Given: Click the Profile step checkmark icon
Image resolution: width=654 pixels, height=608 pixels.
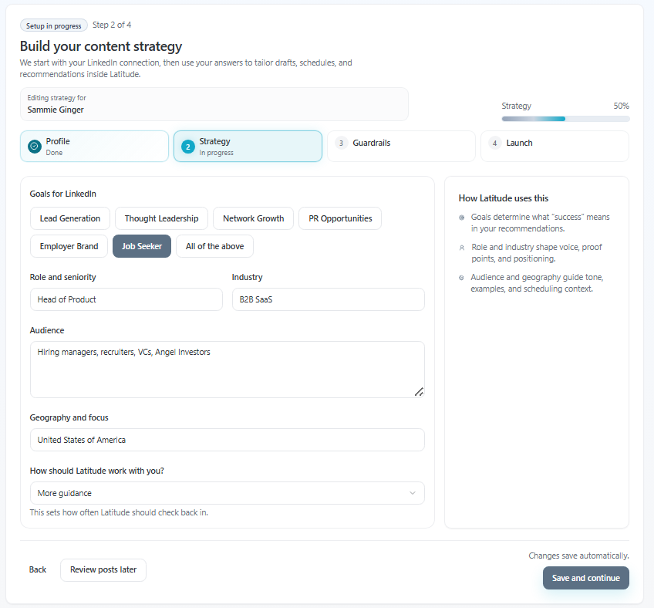Looking at the screenshot, I should [x=34, y=147].
